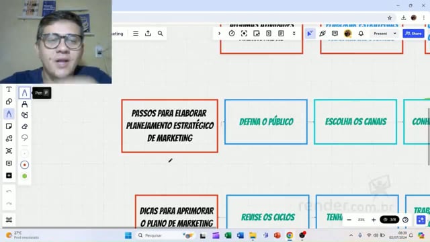Choose the Smart drawing option
This screenshot has height=242, width=430.
point(24,115)
